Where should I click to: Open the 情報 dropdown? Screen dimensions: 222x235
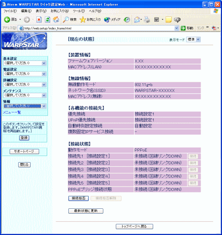(25, 106)
